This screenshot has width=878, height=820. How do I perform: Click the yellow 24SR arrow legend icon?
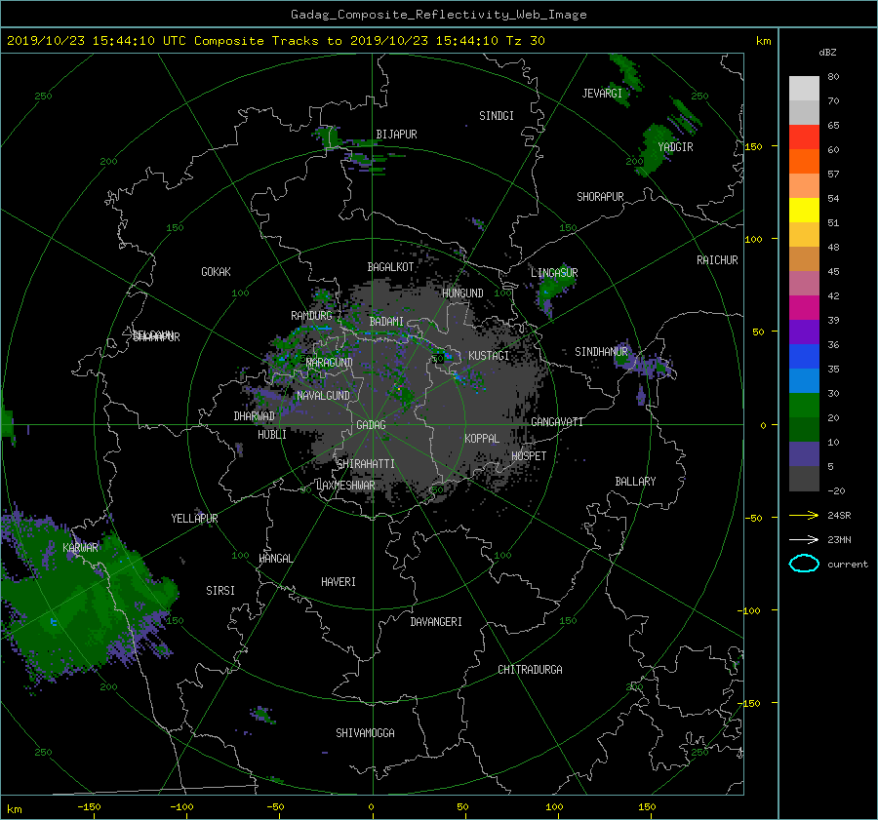(804, 515)
